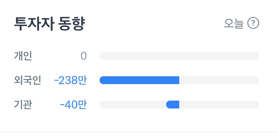Click the 개인 net value 0
This screenshot has height=136, width=278.
click(x=84, y=56)
